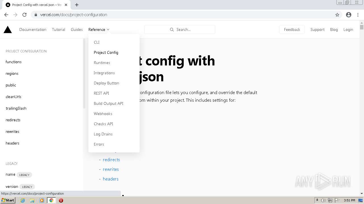Select CLI from the Reference menu
This screenshot has width=364, height=204.
(x=97, y=42)
